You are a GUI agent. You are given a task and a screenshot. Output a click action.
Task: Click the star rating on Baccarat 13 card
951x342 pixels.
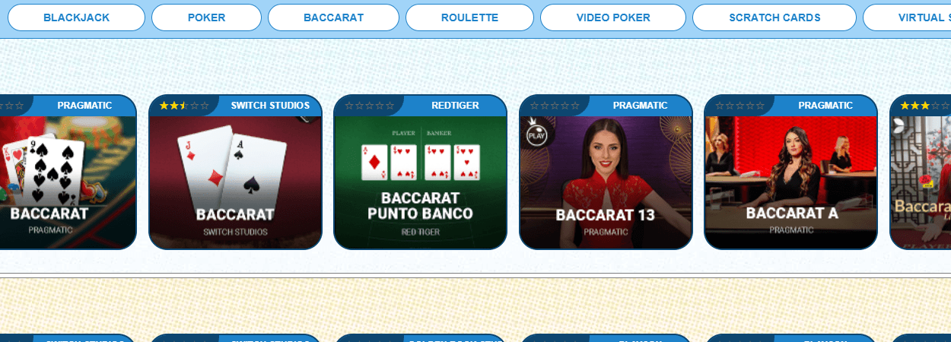click(555, 106)
